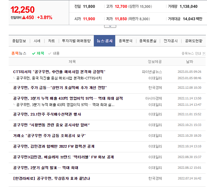Click 한국경제 source in 2022.12.08 row
Viewport: 207px width, 189px height.
pyautogui.click(x=155, y=88)
